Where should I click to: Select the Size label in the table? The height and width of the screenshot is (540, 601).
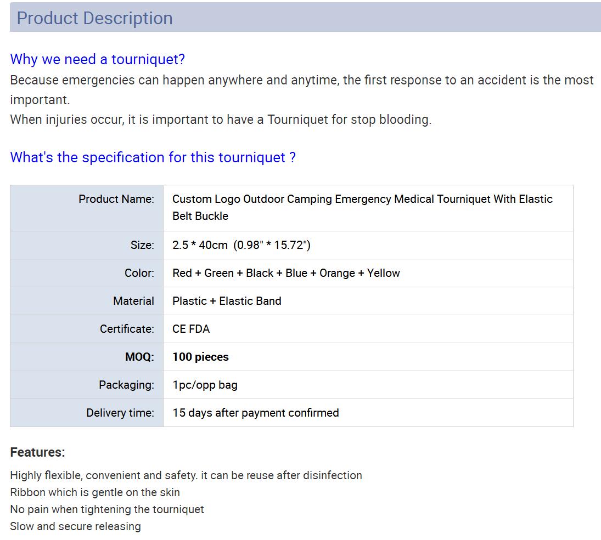[x=142, y=245]
